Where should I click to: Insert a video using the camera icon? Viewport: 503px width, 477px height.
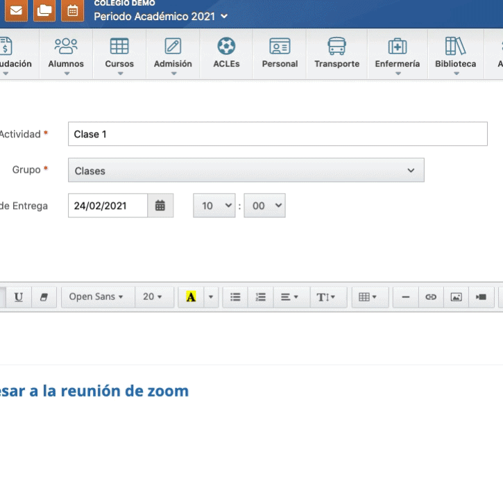coord(481,296)
